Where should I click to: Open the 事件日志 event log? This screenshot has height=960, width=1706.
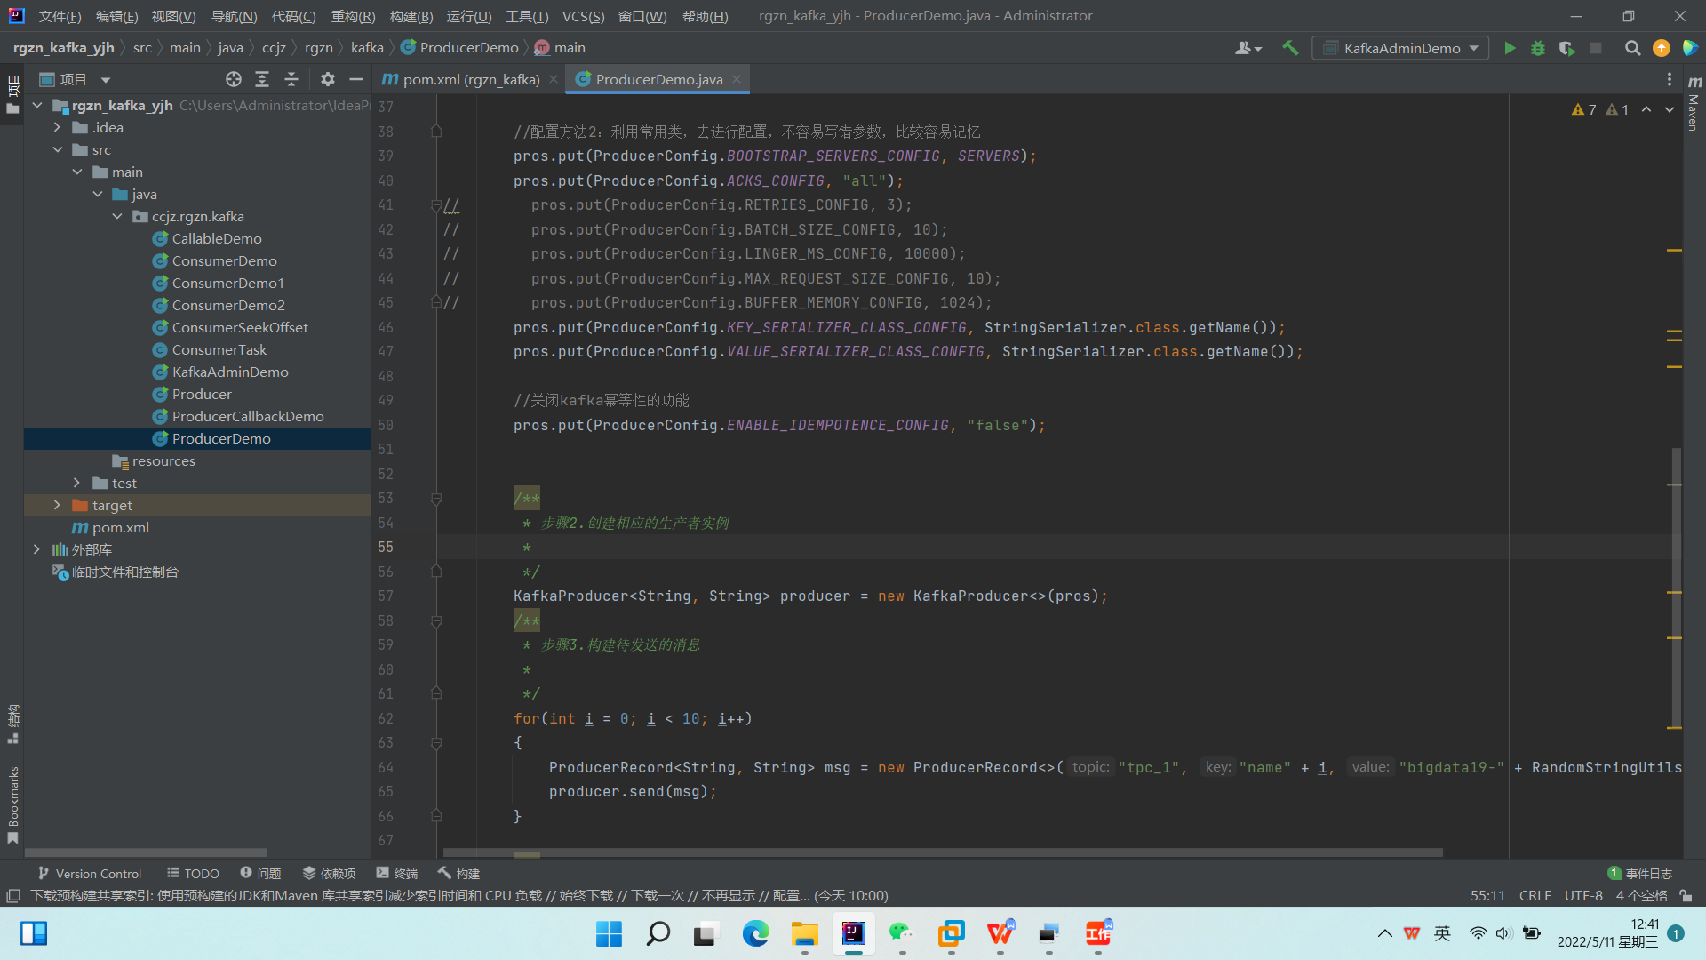point(1640,873)
